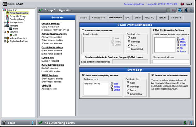Select Group Configuration in the tree
196x127 pixels.
19,13
